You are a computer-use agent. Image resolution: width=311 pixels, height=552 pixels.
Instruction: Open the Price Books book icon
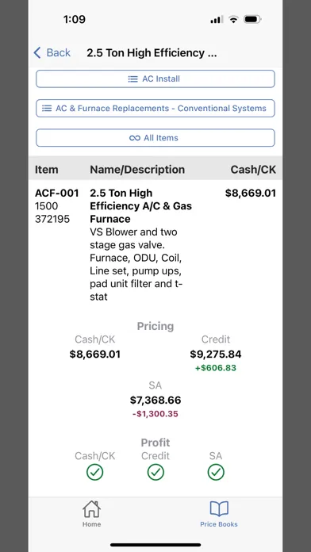219,509
